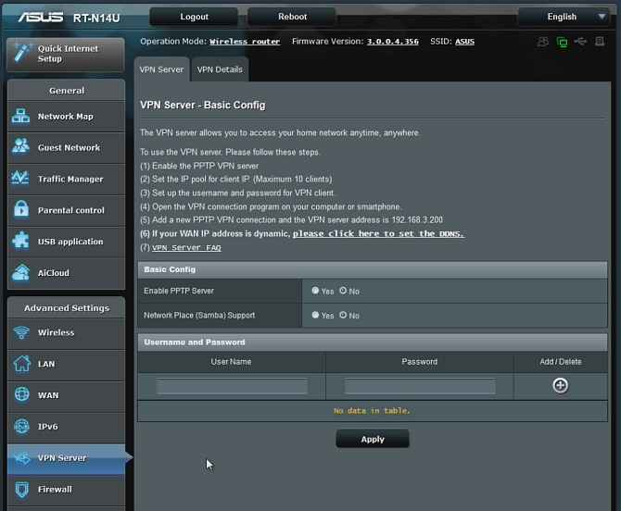Screen dimensions: 621x511
Task: Click the Wireless signal icon
Action: tap(21, 332)
